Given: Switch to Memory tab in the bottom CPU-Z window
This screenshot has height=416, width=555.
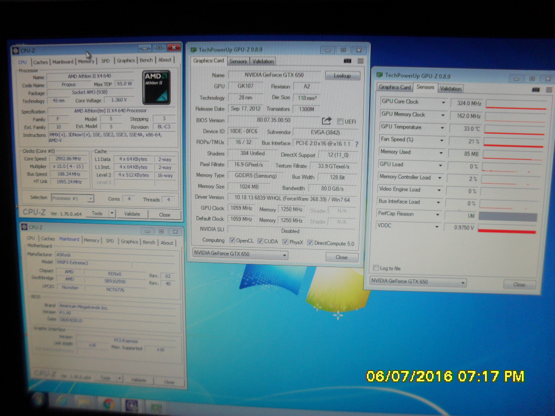Looking at the screenshot, I should (91, 240).
